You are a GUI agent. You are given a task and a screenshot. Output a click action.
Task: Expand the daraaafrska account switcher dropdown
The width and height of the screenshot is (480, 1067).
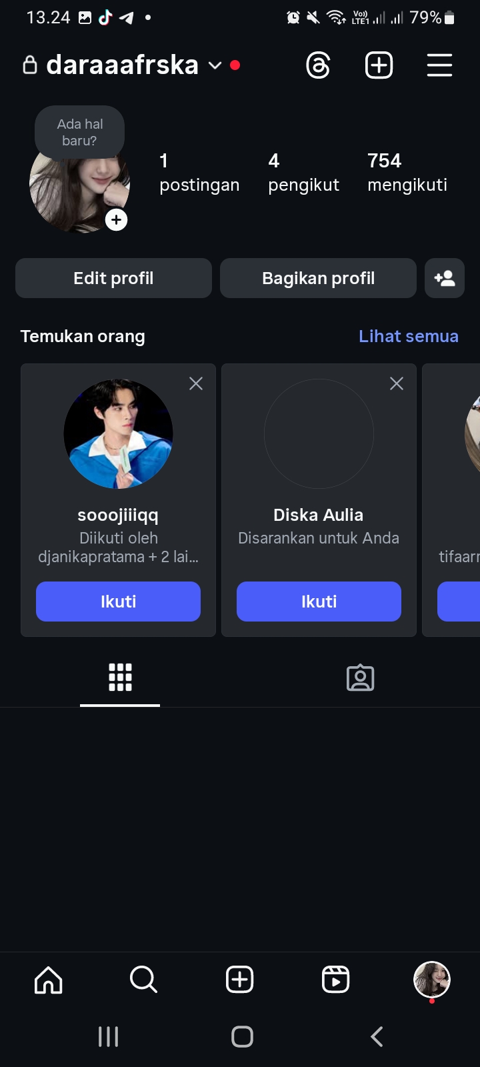click(x=214, y=65)
